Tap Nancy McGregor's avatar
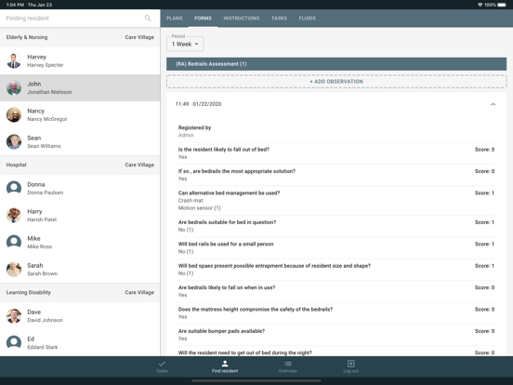The image size is (513, 385). (x=14, y=115)
